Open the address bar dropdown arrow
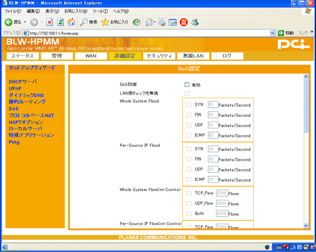Image resolution: width=316 pixels, height=252 pixels. (272, 33)
